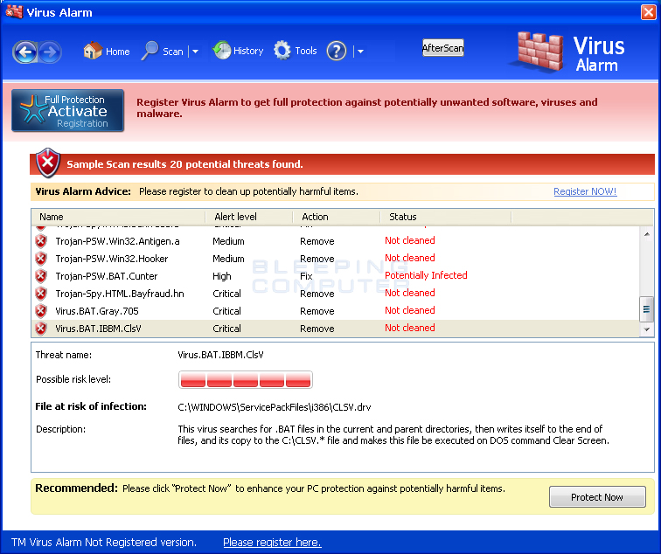Select the Trojan-Spy.HTML.Bayfraud.hn row
661x554 pixels.
tap(335, 294)
